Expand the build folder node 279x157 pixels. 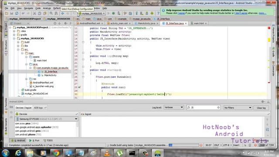[x=18, y=42]
